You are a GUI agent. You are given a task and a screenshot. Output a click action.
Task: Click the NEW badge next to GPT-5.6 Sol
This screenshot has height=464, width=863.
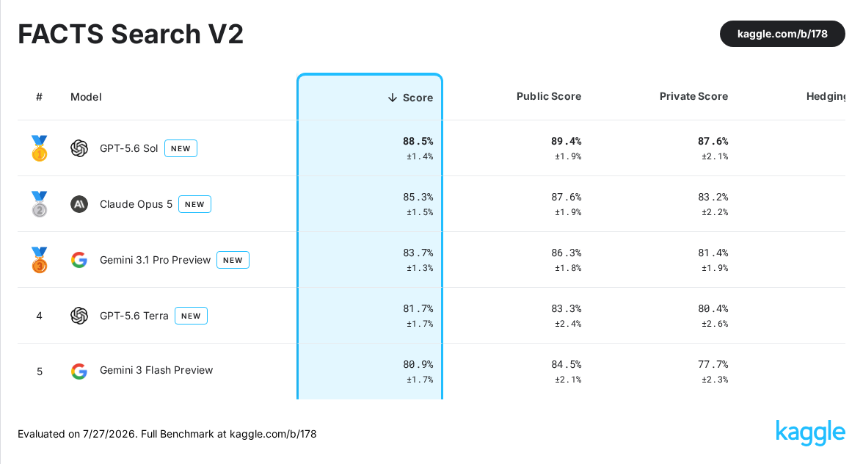(x=181, y=148)
